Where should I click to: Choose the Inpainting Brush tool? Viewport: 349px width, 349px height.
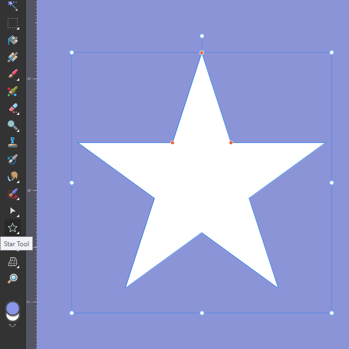(x=13, y=194)
